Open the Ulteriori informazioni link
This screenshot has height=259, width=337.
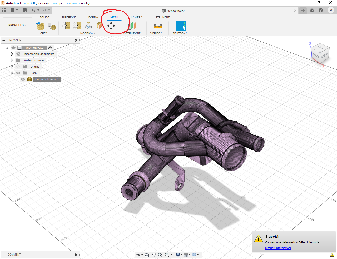coord(278,248)
